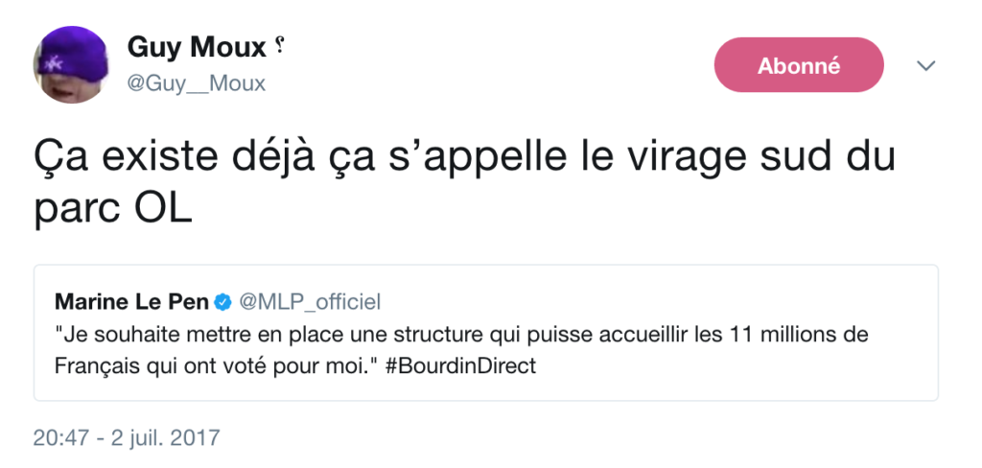Open the @Guy__Moux handle link
Screen dimensions: 982x468
197,83
